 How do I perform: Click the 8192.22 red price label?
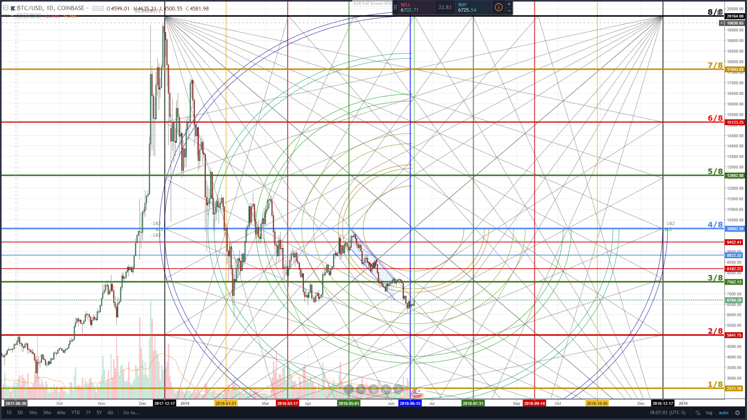coord(734,269)
